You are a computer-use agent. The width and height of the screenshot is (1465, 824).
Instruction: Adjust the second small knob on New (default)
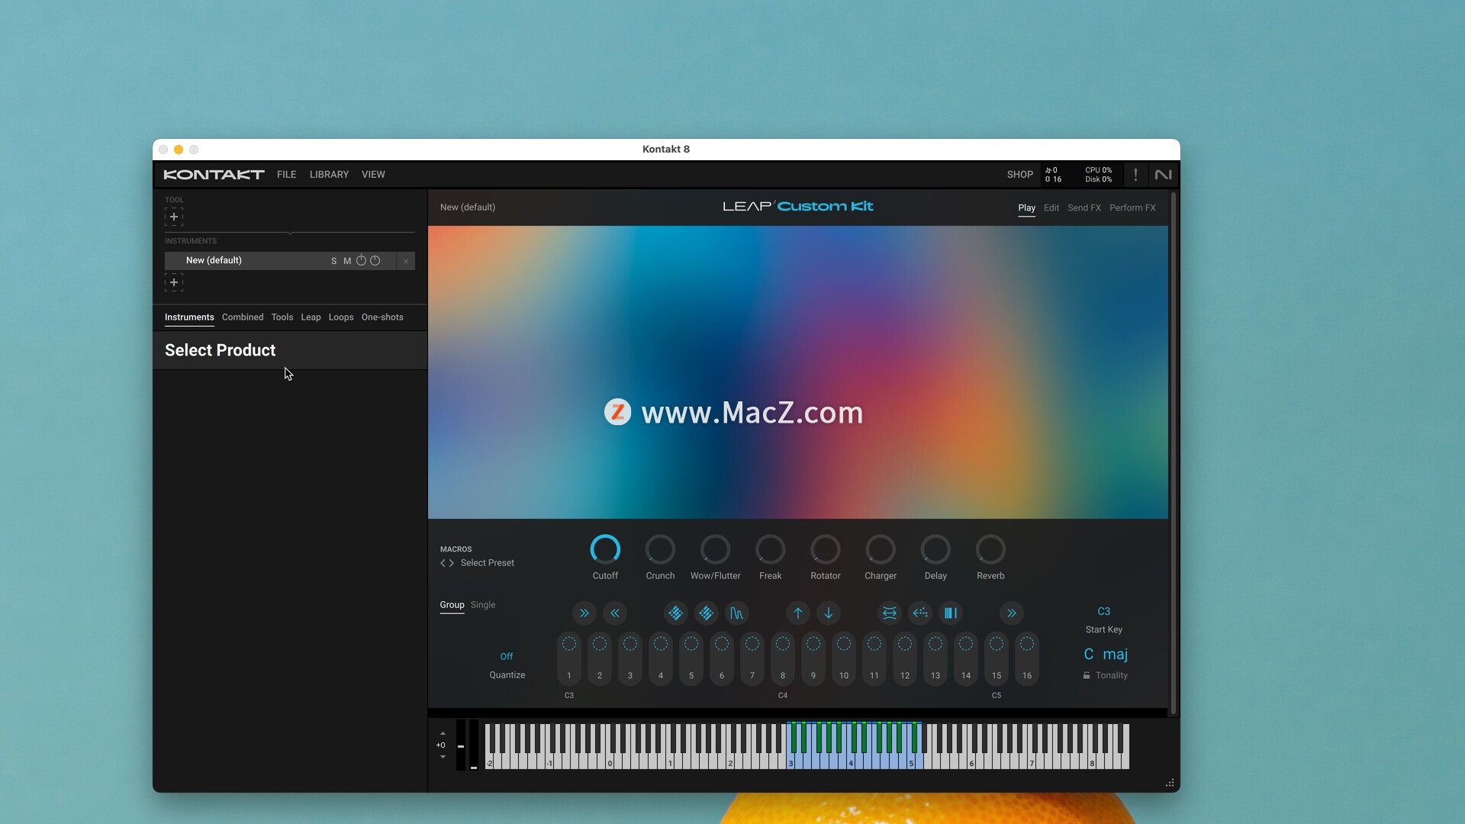click(x=375, y=261)
